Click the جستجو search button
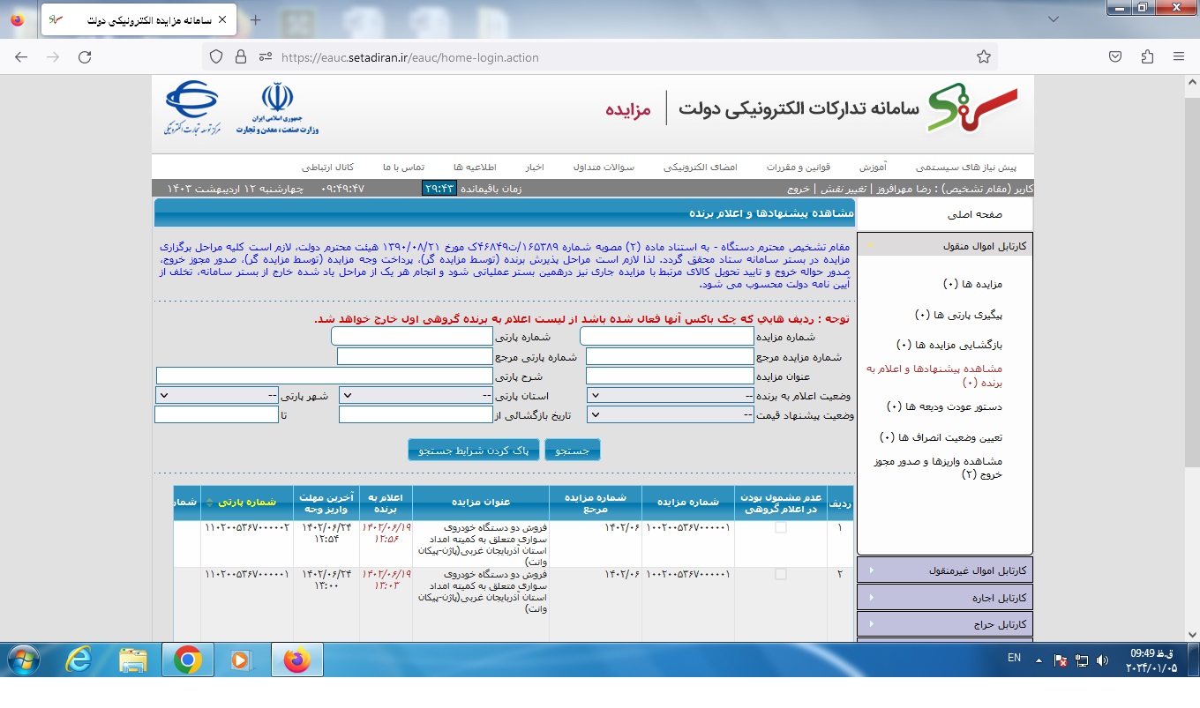The height and width of the screenshot is (708, 1200). click(x=572, y=450)
